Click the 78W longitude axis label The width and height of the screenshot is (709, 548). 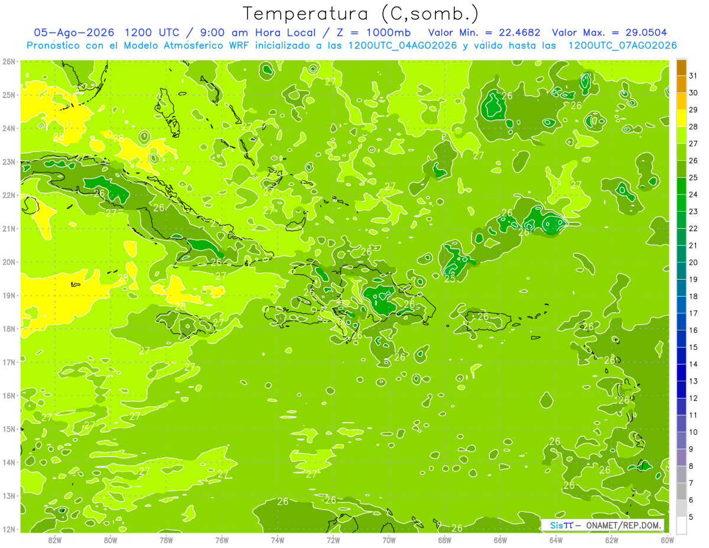tap(166, 540)
